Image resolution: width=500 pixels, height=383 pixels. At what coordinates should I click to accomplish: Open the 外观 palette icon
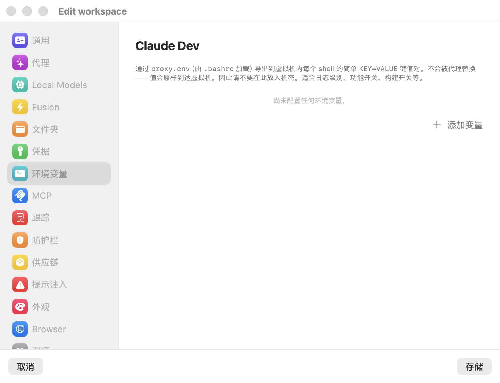coord(20,307)
